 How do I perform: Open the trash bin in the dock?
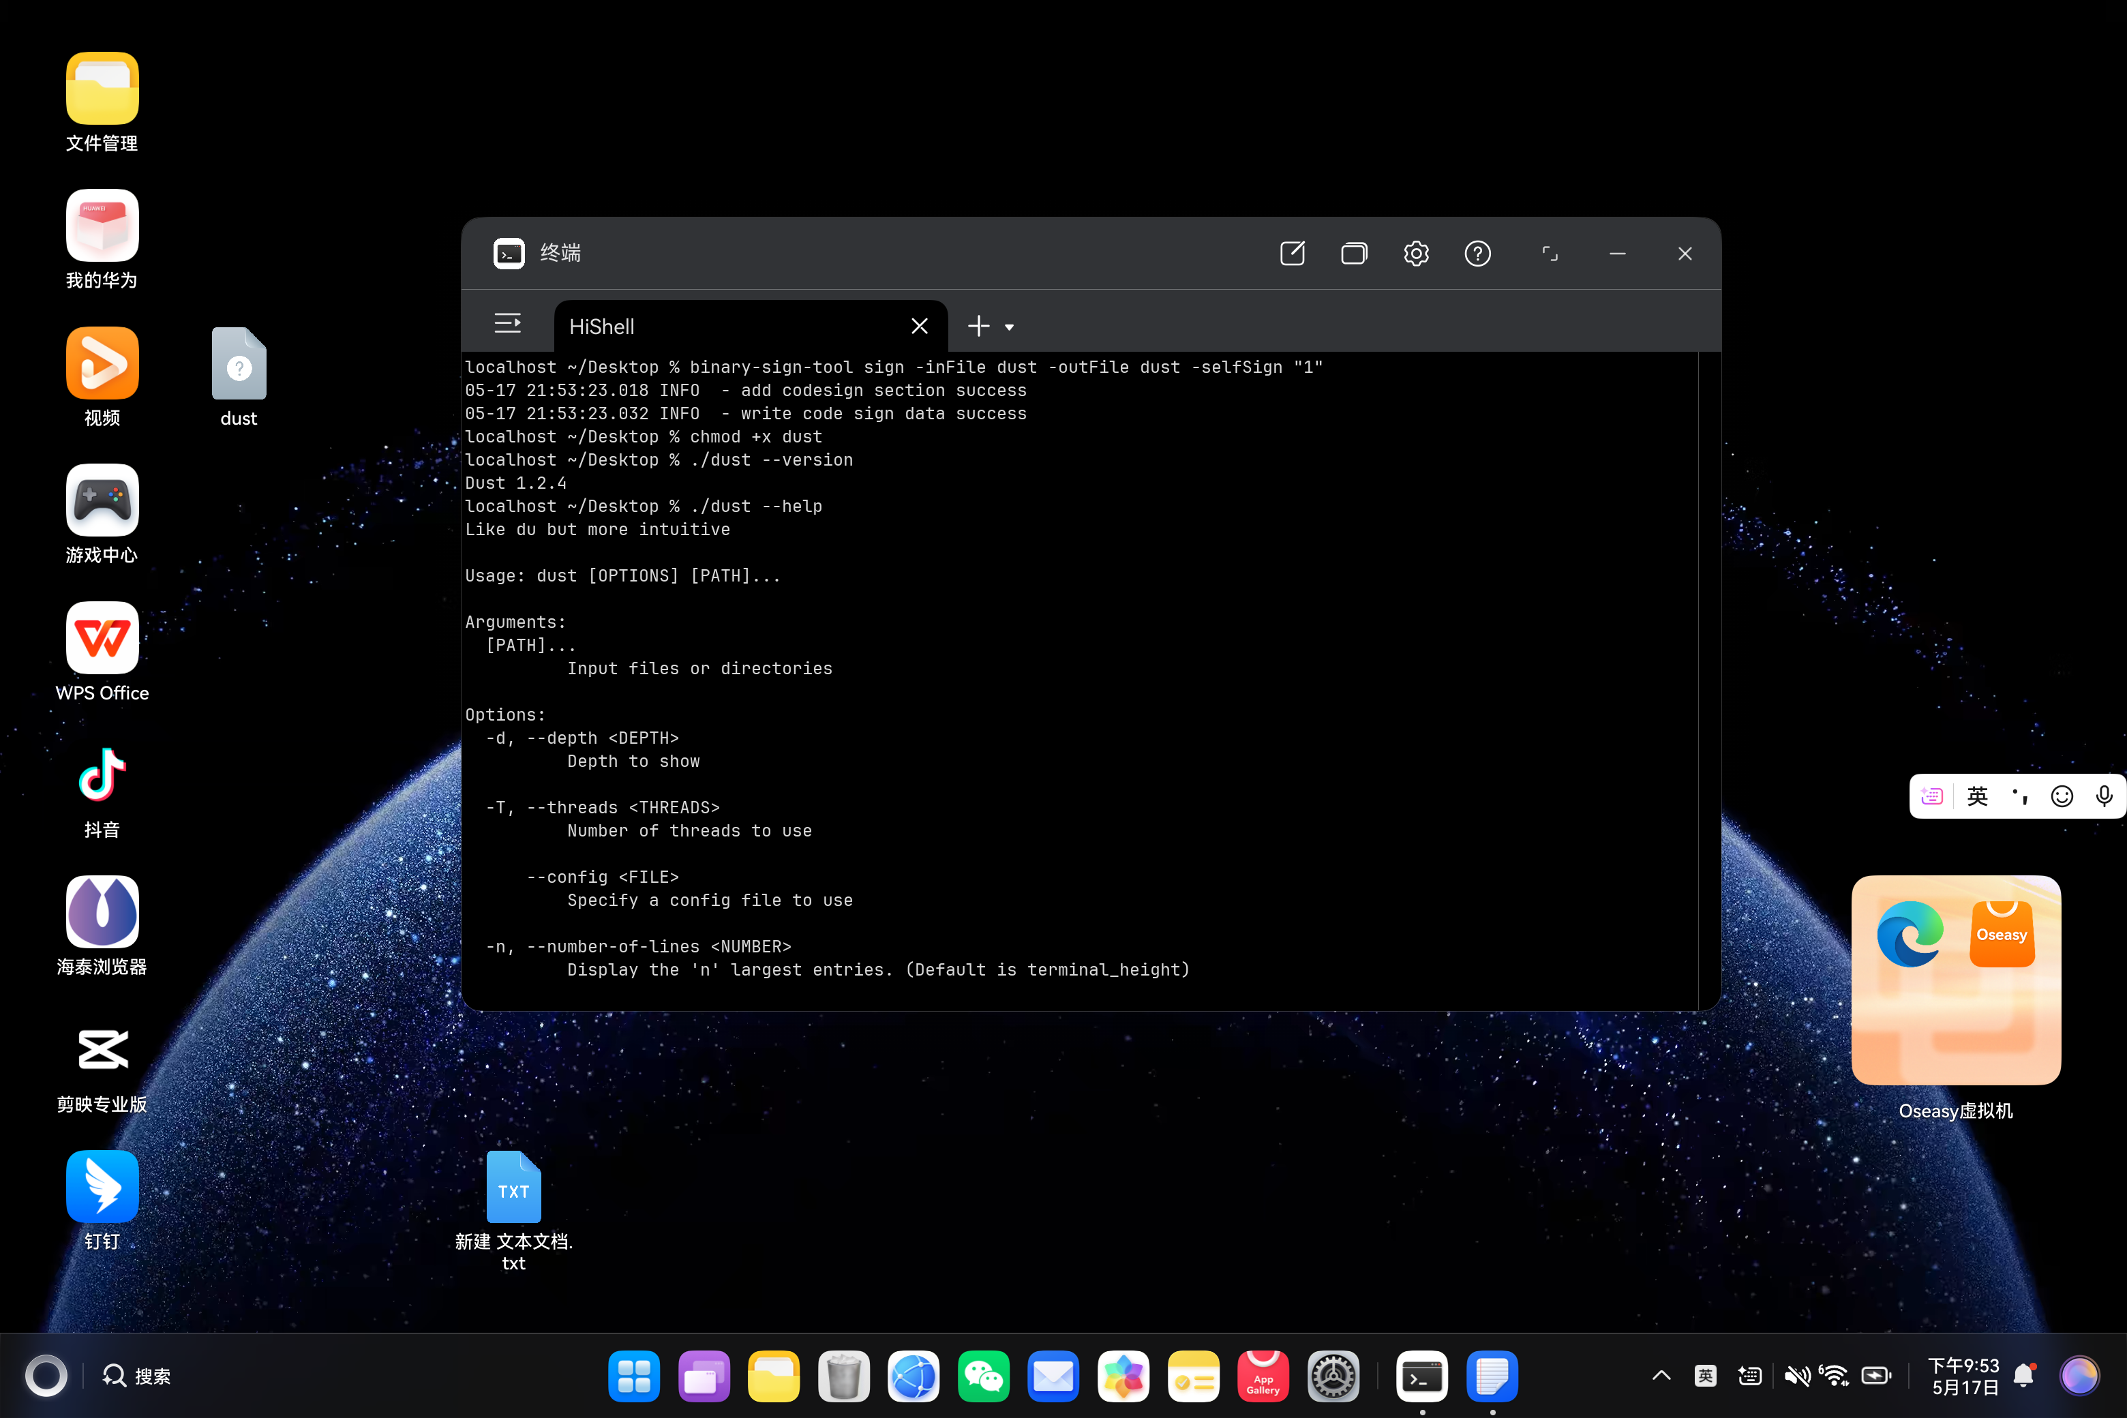tap(844, 1376)
